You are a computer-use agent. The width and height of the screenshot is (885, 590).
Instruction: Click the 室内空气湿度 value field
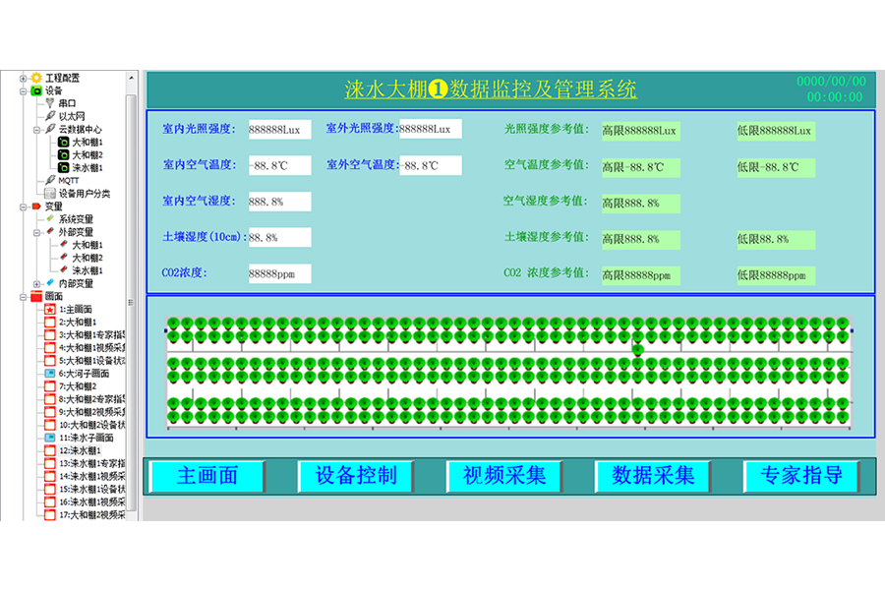click(x=279, y=202)
